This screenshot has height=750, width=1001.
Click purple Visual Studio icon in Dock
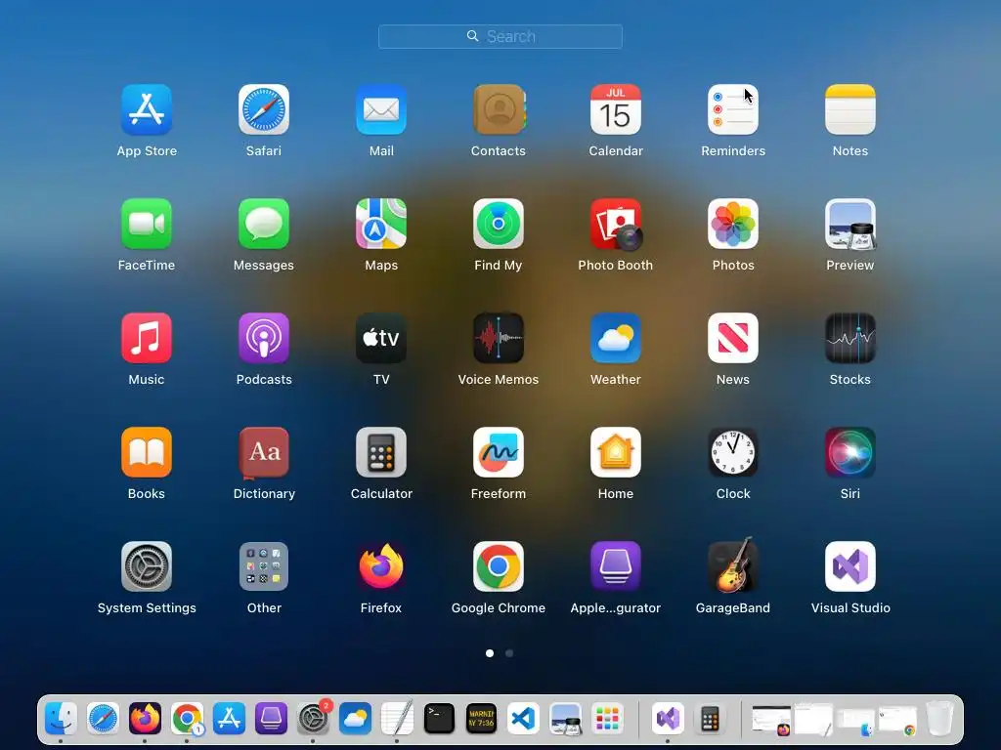tap(669, 719)
